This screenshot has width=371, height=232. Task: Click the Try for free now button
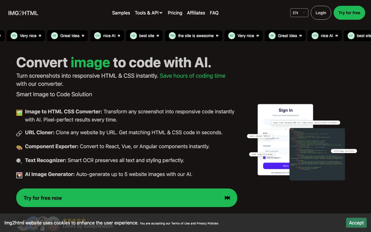pos(127,198)
